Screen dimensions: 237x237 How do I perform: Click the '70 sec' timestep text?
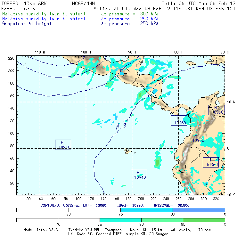pos(205,230)
